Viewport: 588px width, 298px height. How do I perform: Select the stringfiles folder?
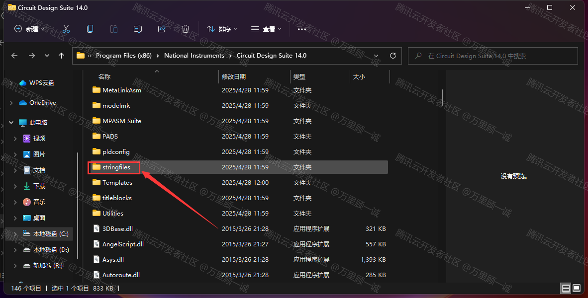[x=116, y=167]
